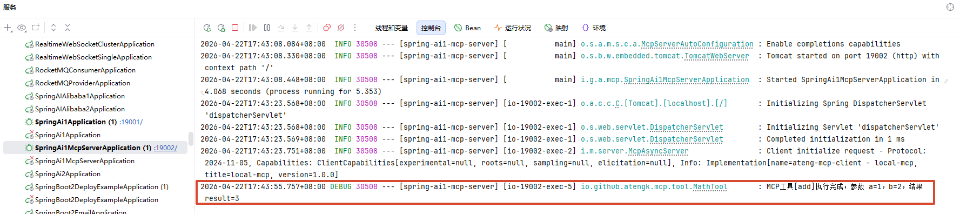Image resolution: width=960 pixels, height=214 pixels.
Task: Rerun the application with the green run icon
Action: (207, 28)
